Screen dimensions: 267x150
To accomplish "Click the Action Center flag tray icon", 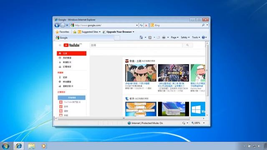I will point(249,146).
